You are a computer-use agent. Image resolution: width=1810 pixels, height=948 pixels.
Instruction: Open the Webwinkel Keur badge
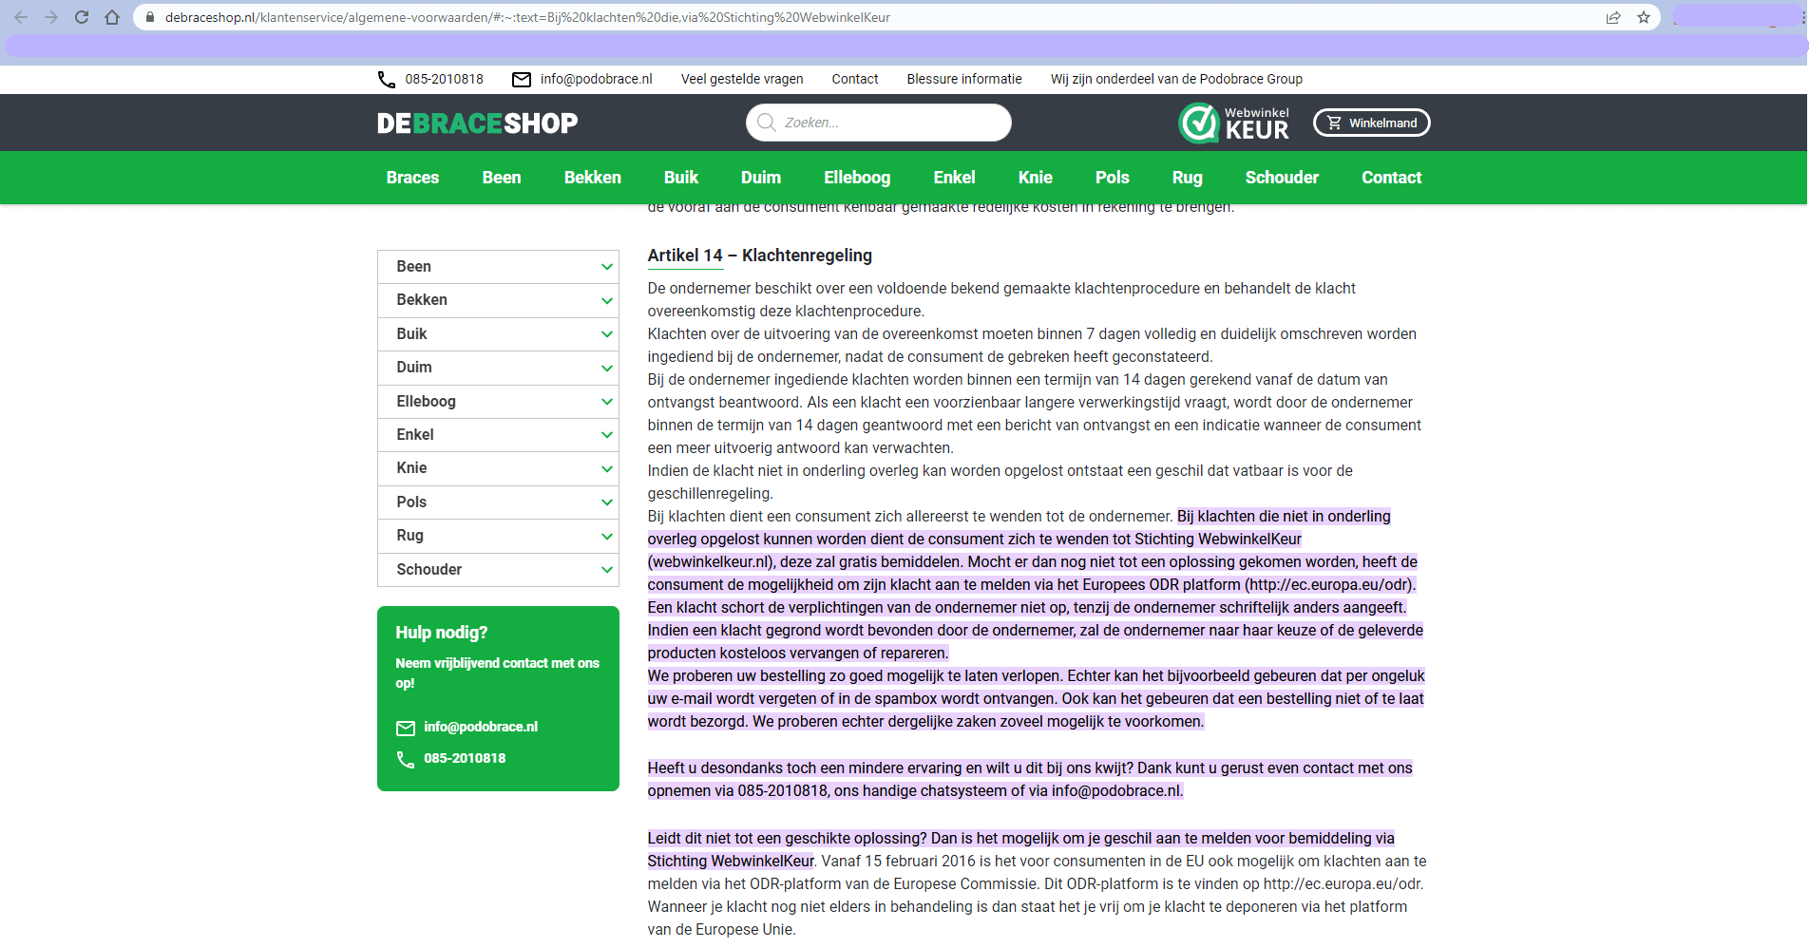click(x=1234, y=123)
